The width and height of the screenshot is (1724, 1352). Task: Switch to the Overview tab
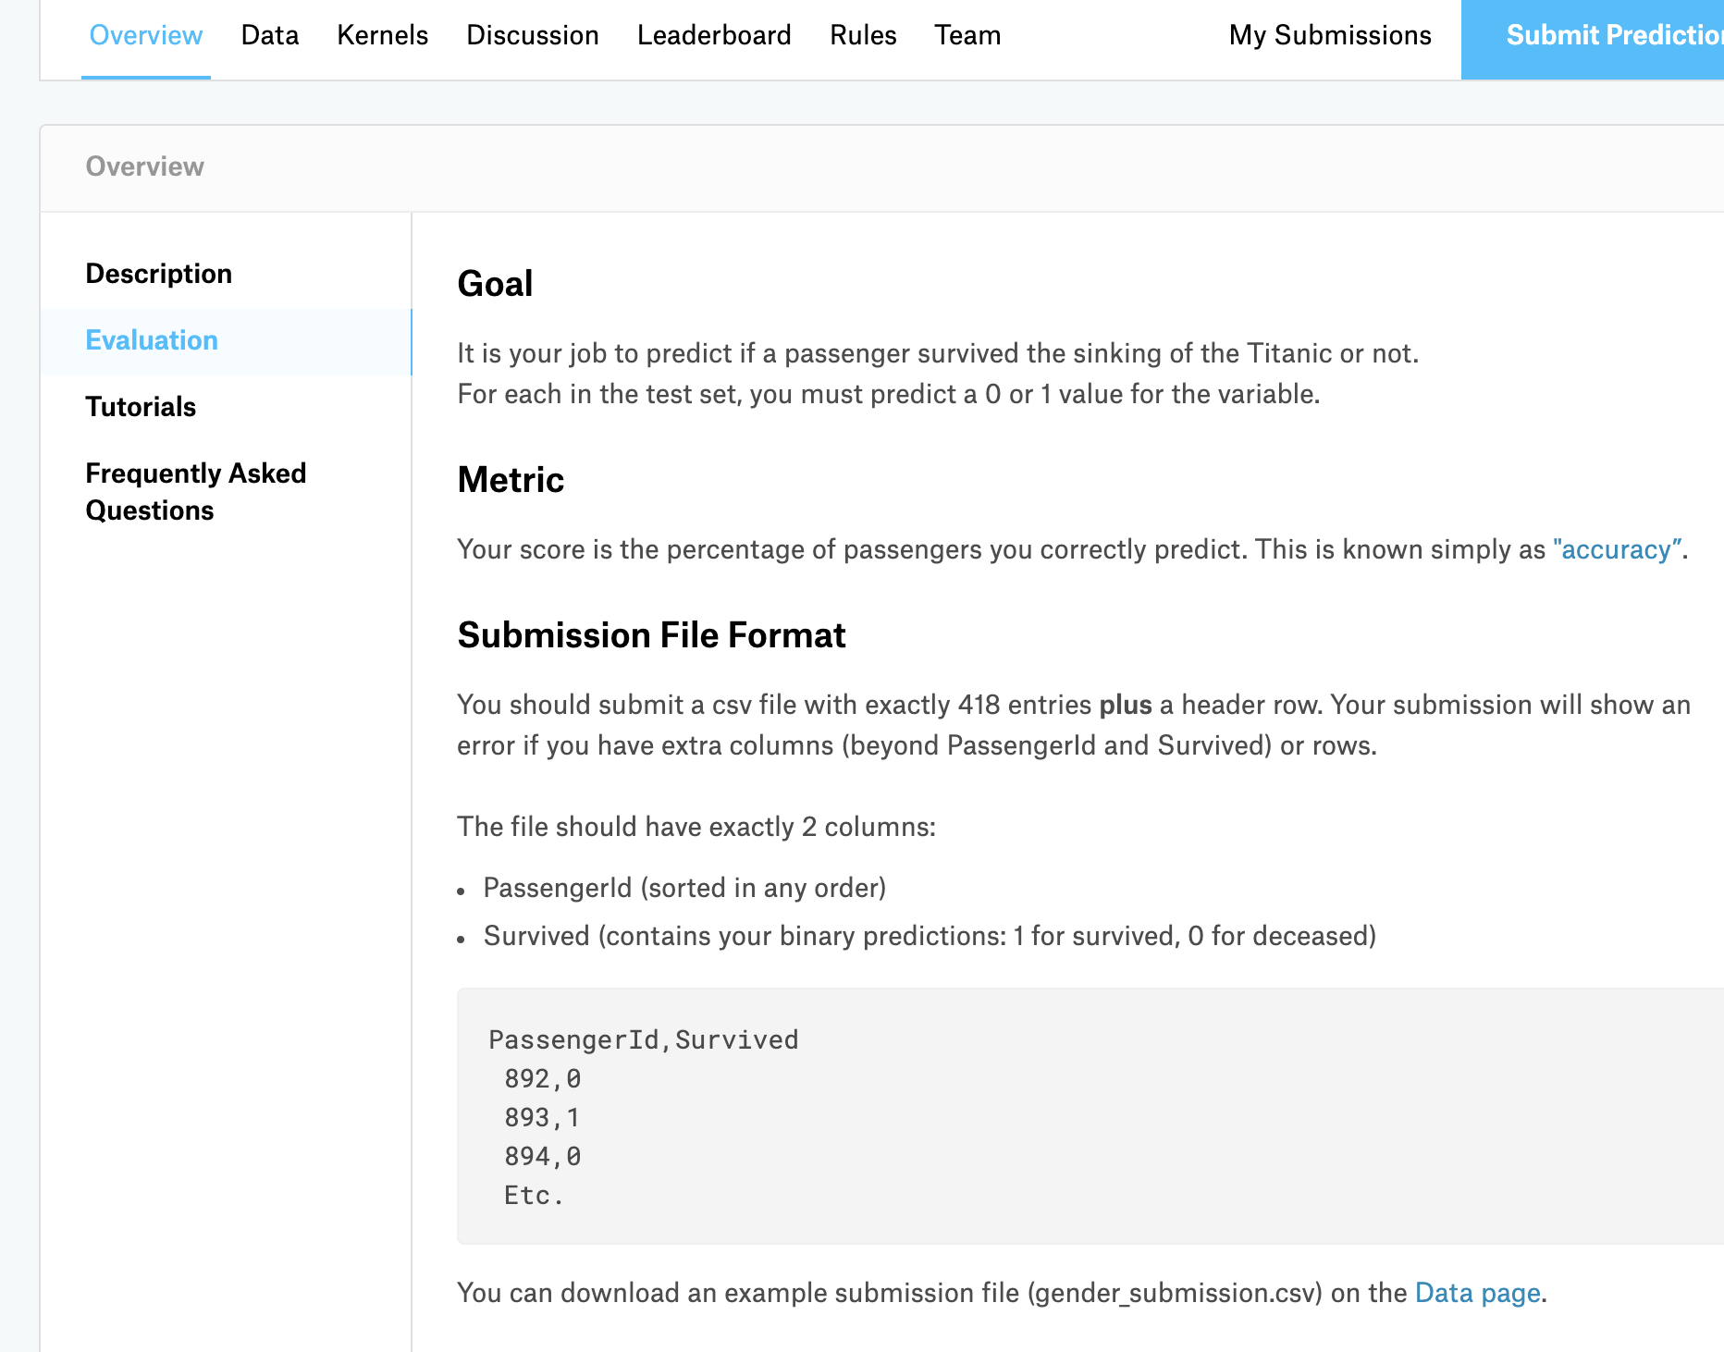coord(145,35)
